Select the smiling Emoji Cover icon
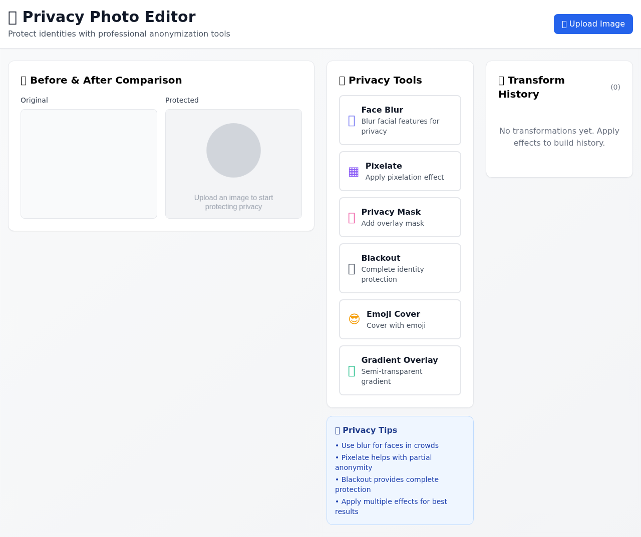 [x=355, y=319]
